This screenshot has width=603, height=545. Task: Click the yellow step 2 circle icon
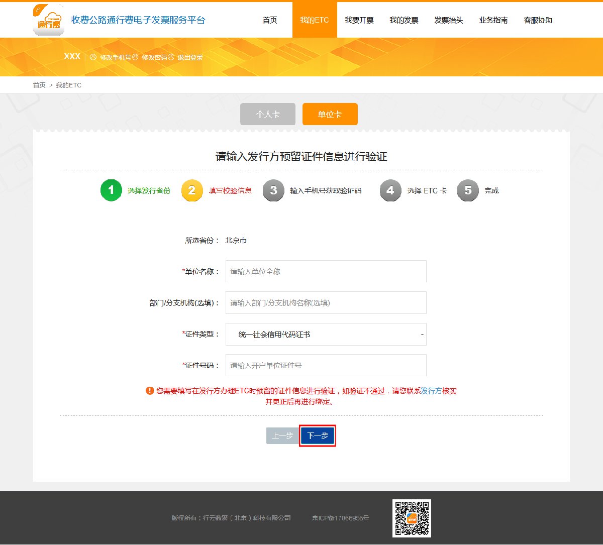click(x=191, y=190)
